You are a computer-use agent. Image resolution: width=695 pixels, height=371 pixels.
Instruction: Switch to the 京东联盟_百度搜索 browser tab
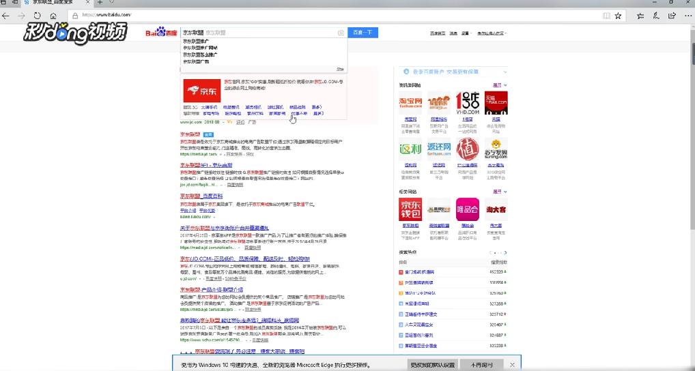point(56,3)
